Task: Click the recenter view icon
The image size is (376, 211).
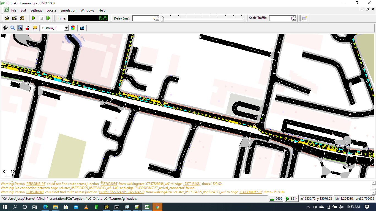Action: [x=5, y=28]
